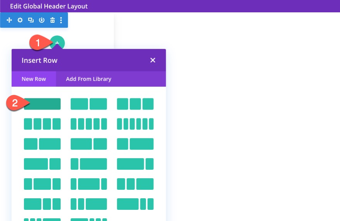The image size is (340, 221).
Task: Open more options three-dot menu in section toolbar
Action: (61, 20)
